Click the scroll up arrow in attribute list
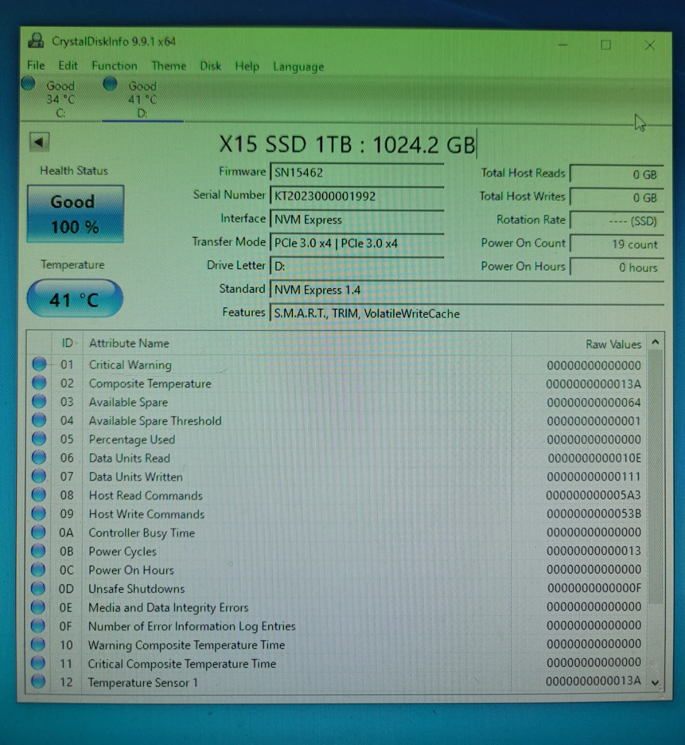 655,342
